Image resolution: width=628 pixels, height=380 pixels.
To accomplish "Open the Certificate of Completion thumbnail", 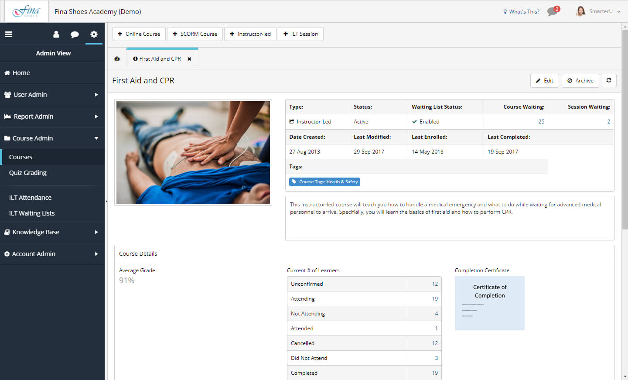I will (x=489, y=303).
